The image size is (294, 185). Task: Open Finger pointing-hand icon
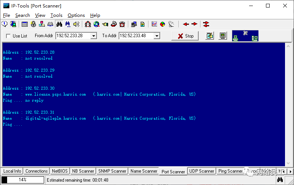coord(105,24)
